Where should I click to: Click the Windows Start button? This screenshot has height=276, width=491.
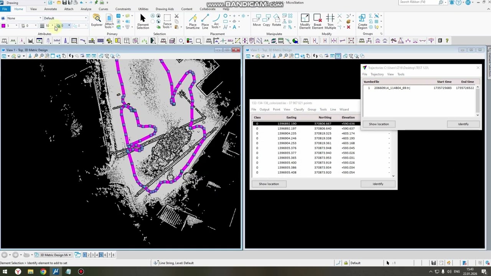click(5, 272)
